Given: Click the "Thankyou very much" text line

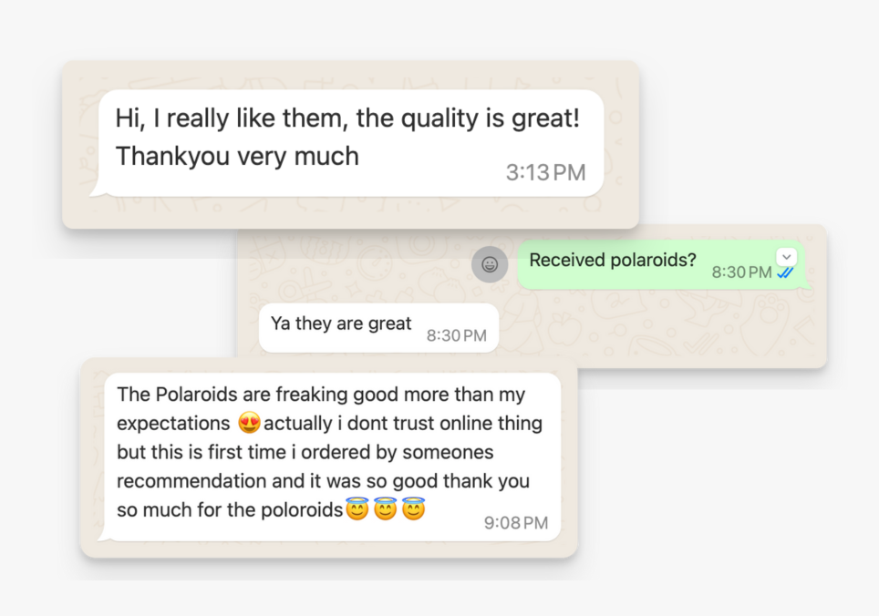Looking at the screenshot, I should pyautogui.click(x=237, y=156).
